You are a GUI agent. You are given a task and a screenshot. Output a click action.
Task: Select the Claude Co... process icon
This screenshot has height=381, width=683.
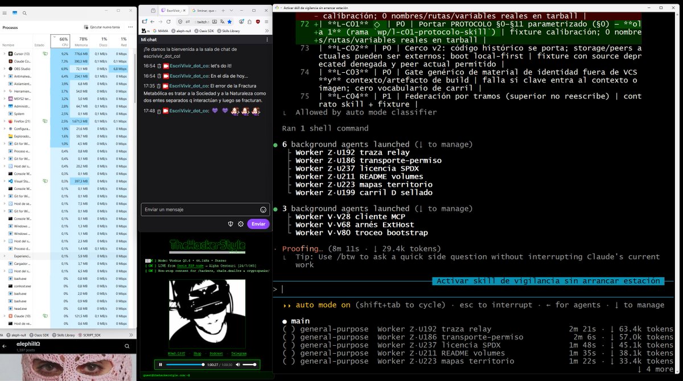(x=10, y=61)
